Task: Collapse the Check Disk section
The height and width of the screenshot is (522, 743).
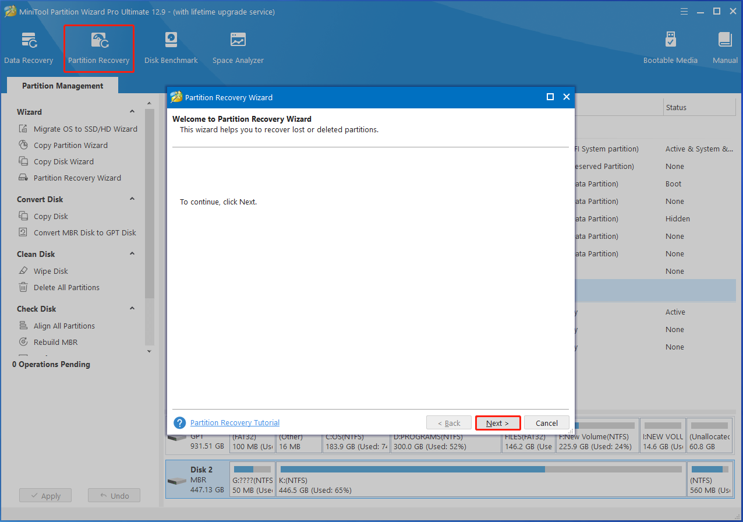Action: (132, 308)
